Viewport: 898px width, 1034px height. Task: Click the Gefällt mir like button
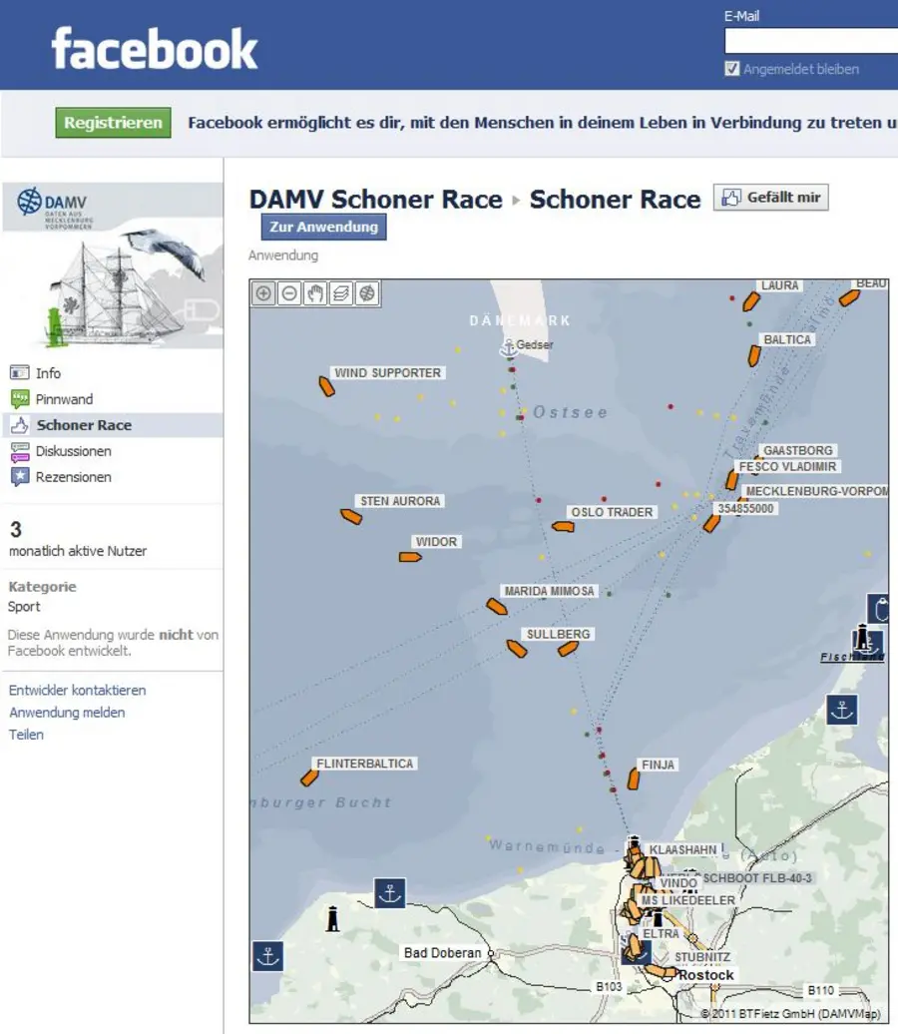[x=770, y=198]
